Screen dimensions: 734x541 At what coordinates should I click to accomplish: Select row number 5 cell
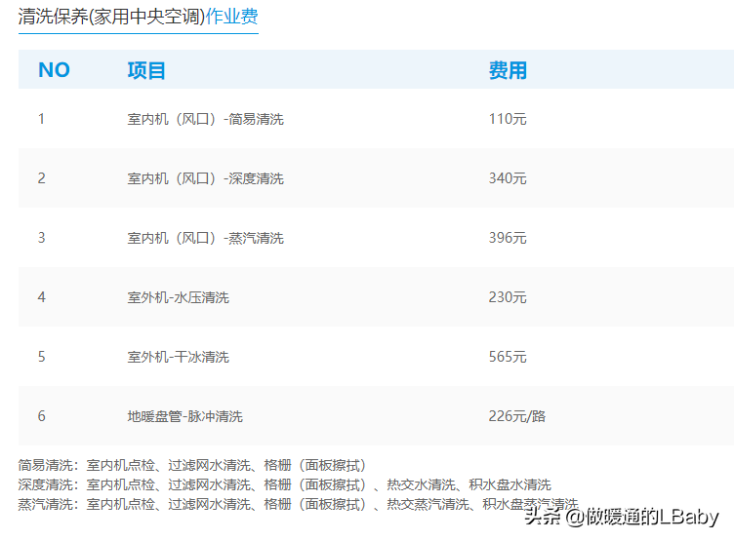[x=41, y=357]
